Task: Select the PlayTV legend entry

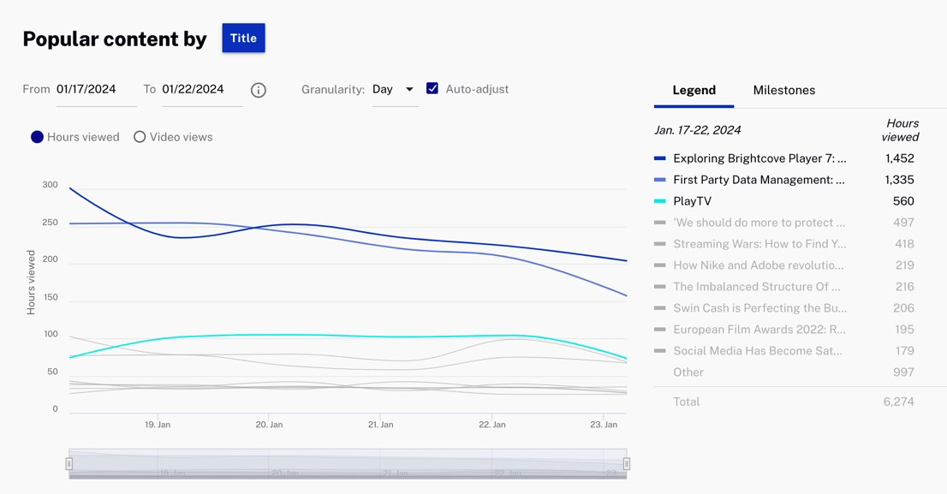Action: [692, 201]
